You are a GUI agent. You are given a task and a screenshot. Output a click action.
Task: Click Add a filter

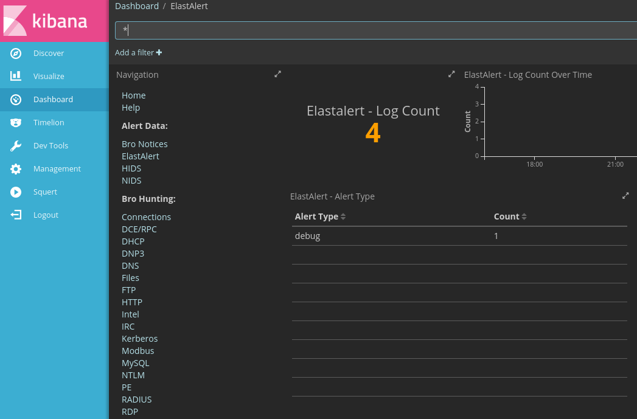pos(139,52)
